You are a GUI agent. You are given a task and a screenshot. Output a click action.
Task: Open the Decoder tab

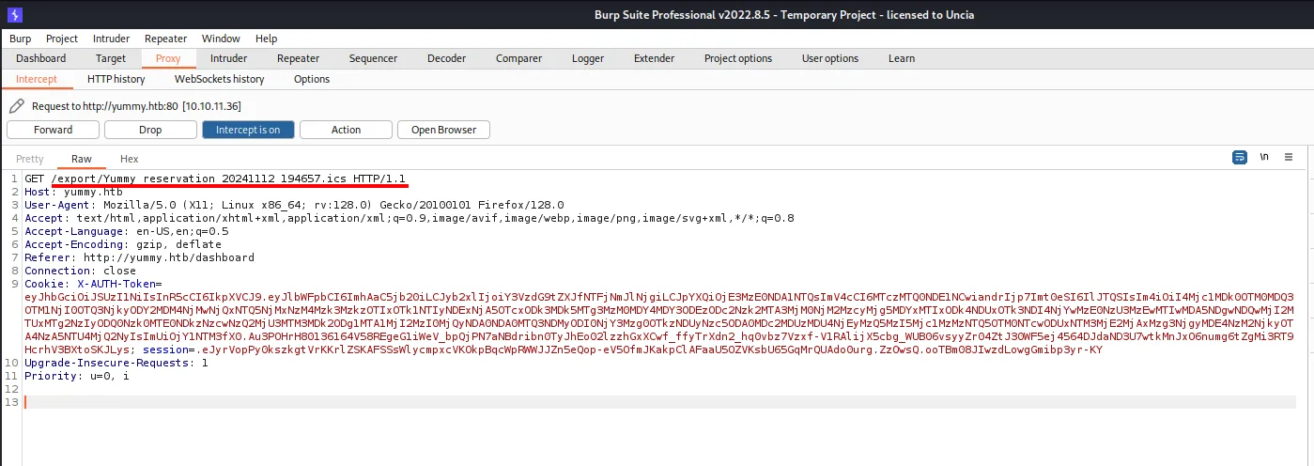(x=446, y=58)
